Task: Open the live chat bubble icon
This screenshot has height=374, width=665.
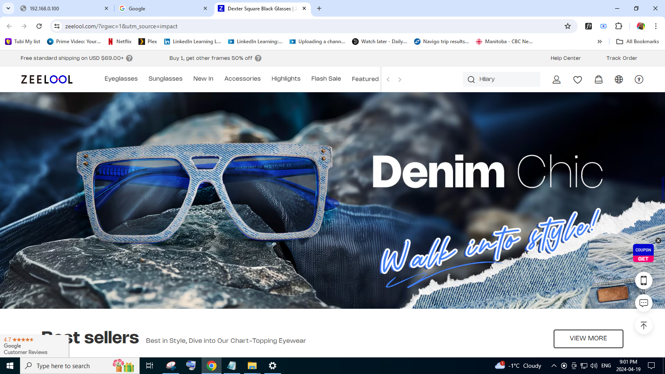Action: (x=643, y=303)
